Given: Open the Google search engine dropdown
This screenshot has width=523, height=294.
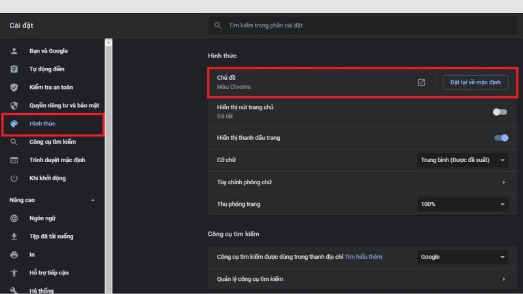Looking at the screenshot, I should coord(462,257).
